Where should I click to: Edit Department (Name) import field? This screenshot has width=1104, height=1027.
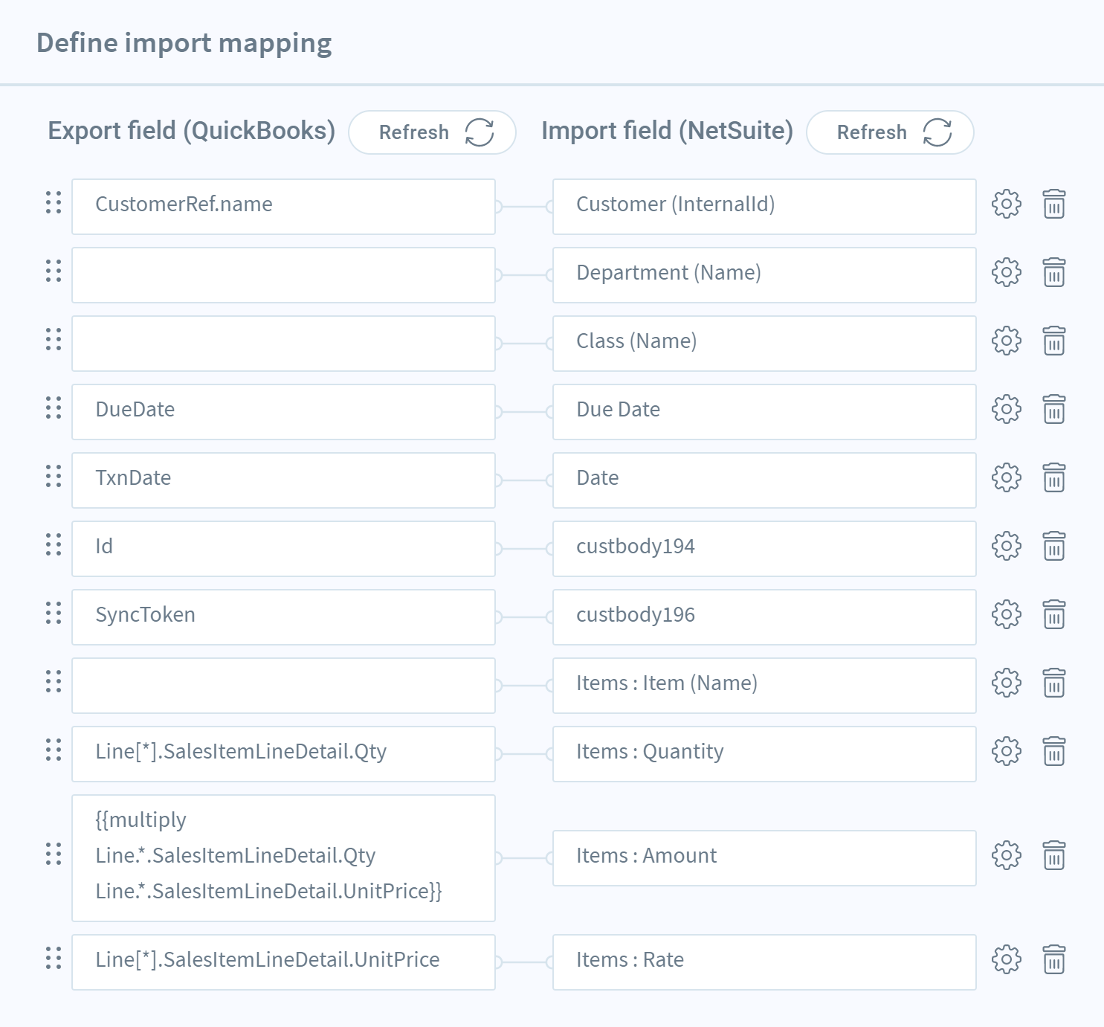click(764, 275)
